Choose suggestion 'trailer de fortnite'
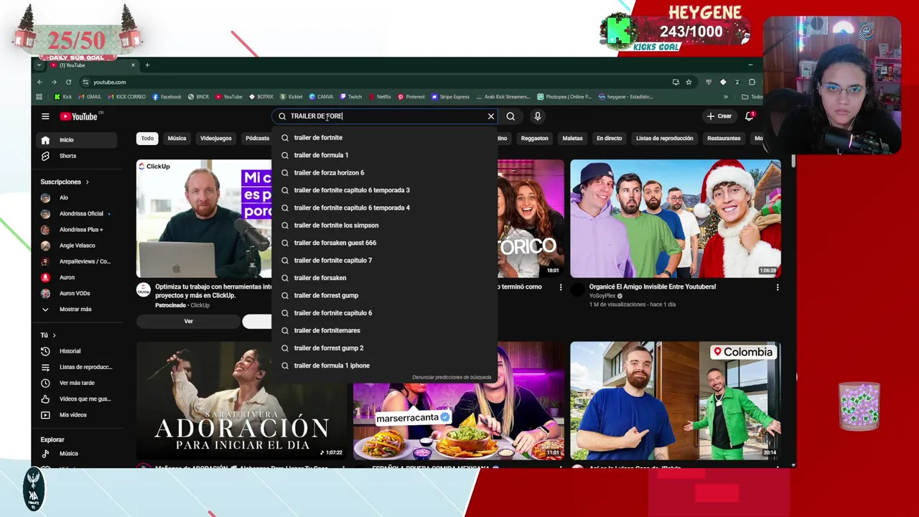This screenshot has width=919, height=517. (x=385, y=138)
